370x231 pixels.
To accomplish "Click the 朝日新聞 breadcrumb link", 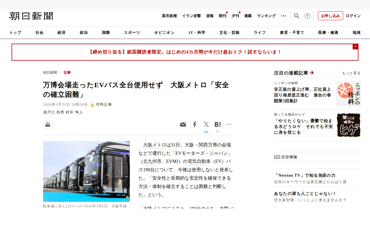I will 50,72.
